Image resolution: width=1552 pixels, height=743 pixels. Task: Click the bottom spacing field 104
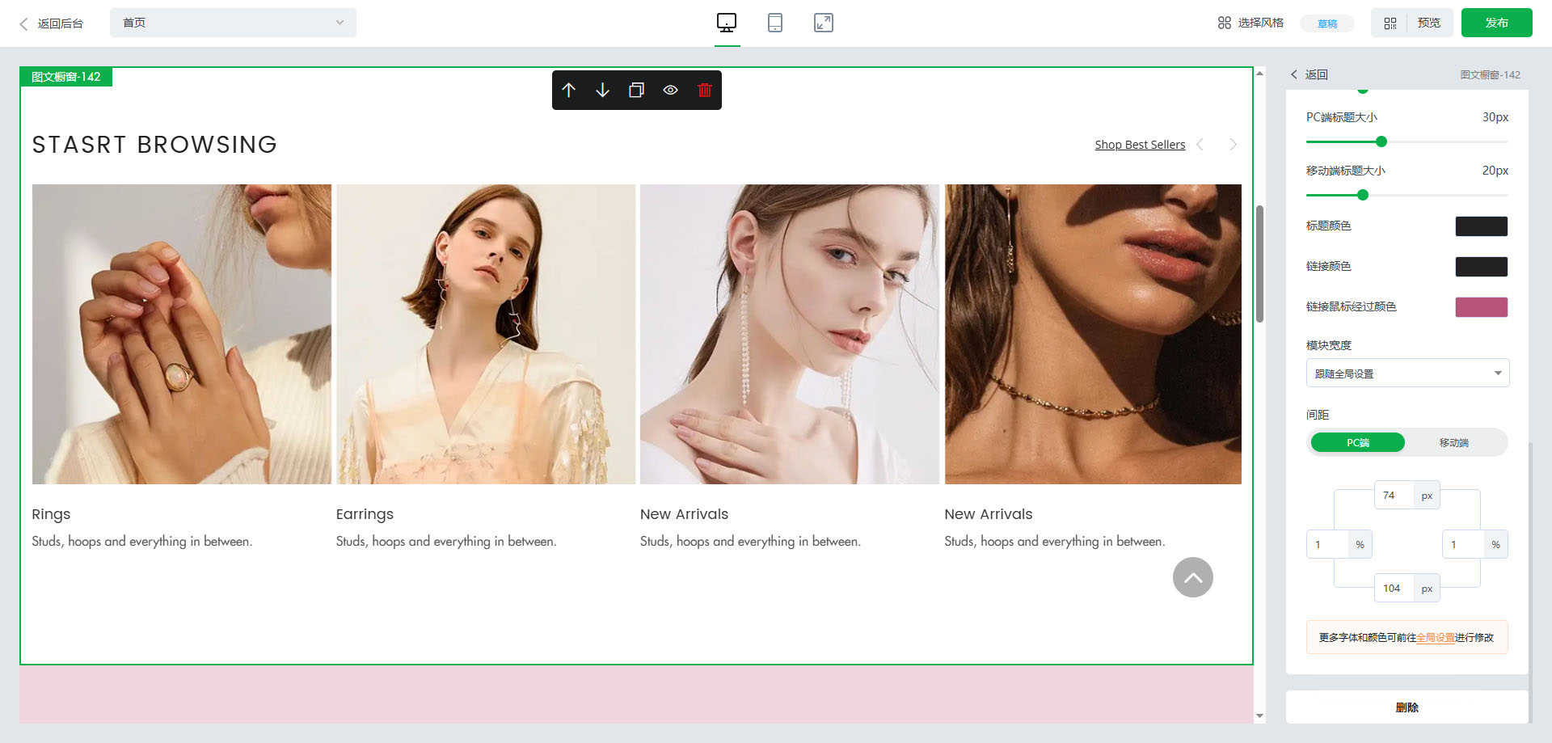tap(1394, 589)
